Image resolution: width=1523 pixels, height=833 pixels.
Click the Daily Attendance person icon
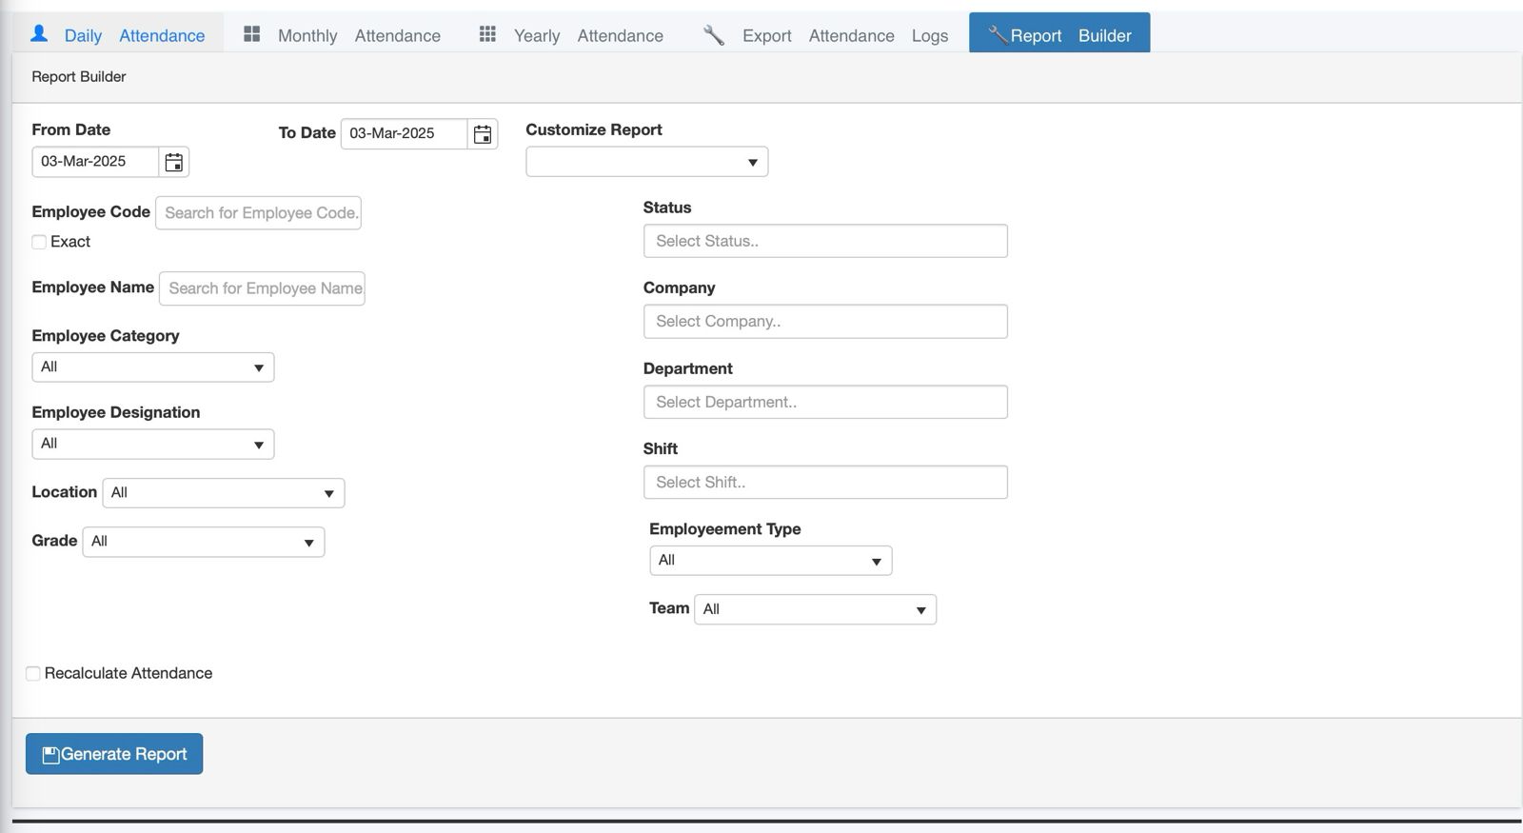(x=39, y=34)
